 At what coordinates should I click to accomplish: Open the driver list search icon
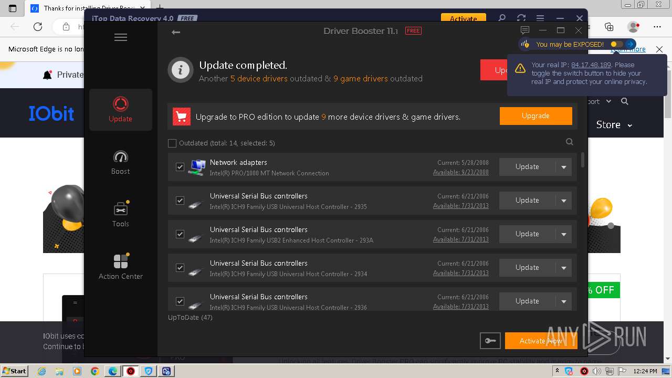pyautogui.click(x=570, y=142)
